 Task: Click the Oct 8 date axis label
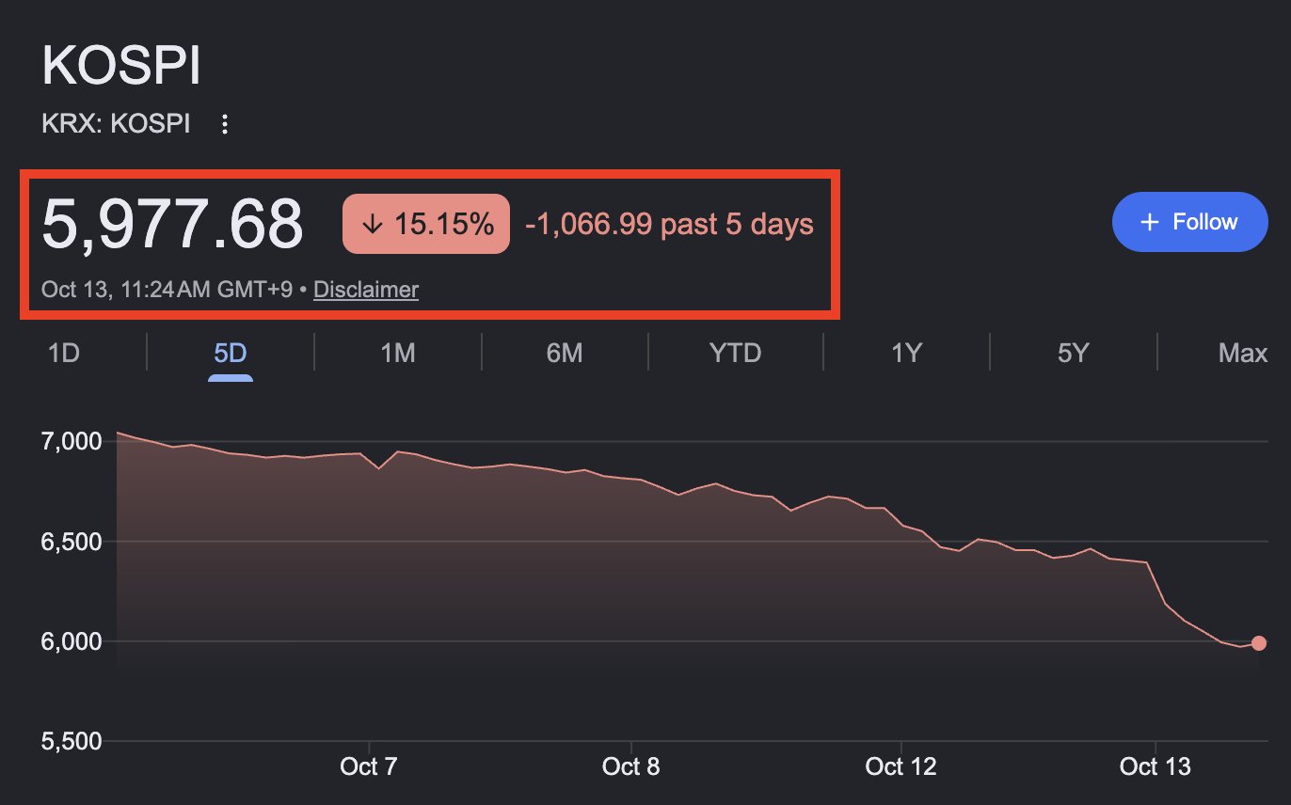pyautogui.click(x=630, y=766)
